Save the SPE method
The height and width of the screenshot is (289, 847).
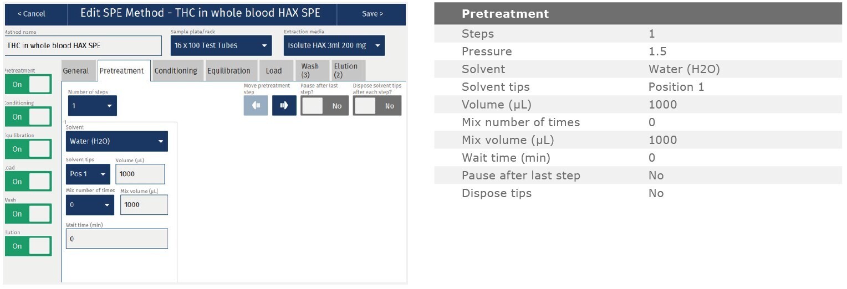tap(372, 14)
